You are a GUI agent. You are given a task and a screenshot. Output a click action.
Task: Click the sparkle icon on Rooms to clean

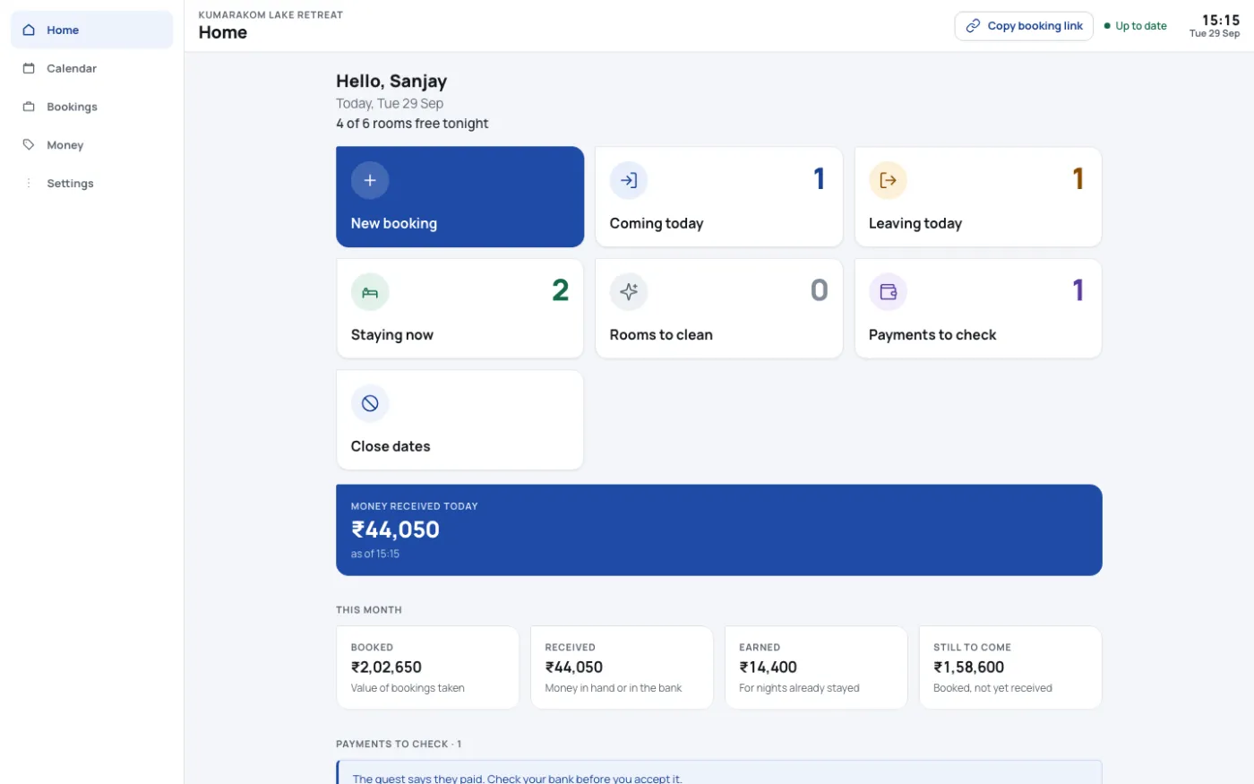(x=629, y=292)
